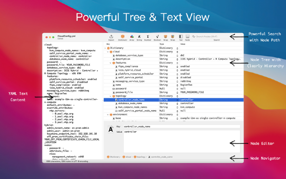Open the type dropdown for controller_node_name row

[177, 100]
